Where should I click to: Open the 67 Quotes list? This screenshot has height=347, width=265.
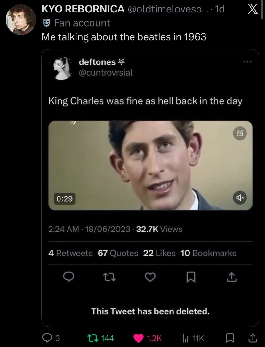point(118,253)
